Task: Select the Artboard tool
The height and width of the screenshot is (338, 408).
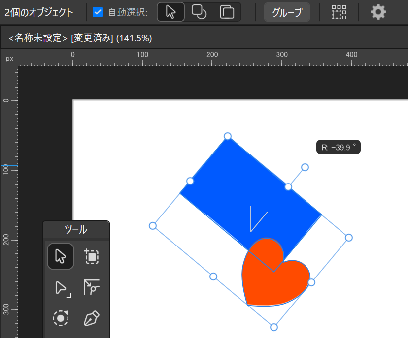Action: [x=91, y=256]
